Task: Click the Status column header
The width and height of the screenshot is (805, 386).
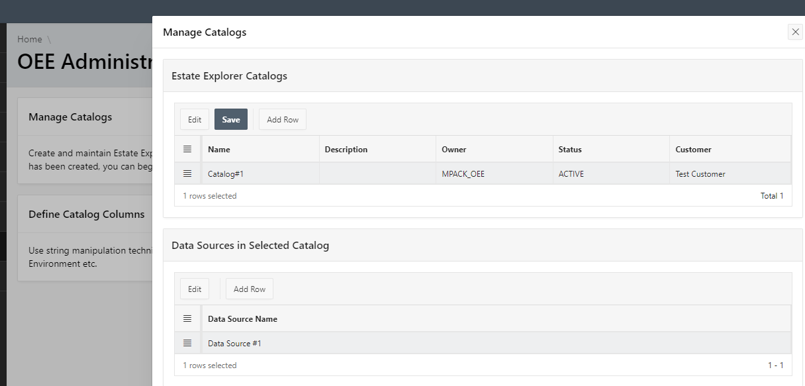Action: pos(570,150)
